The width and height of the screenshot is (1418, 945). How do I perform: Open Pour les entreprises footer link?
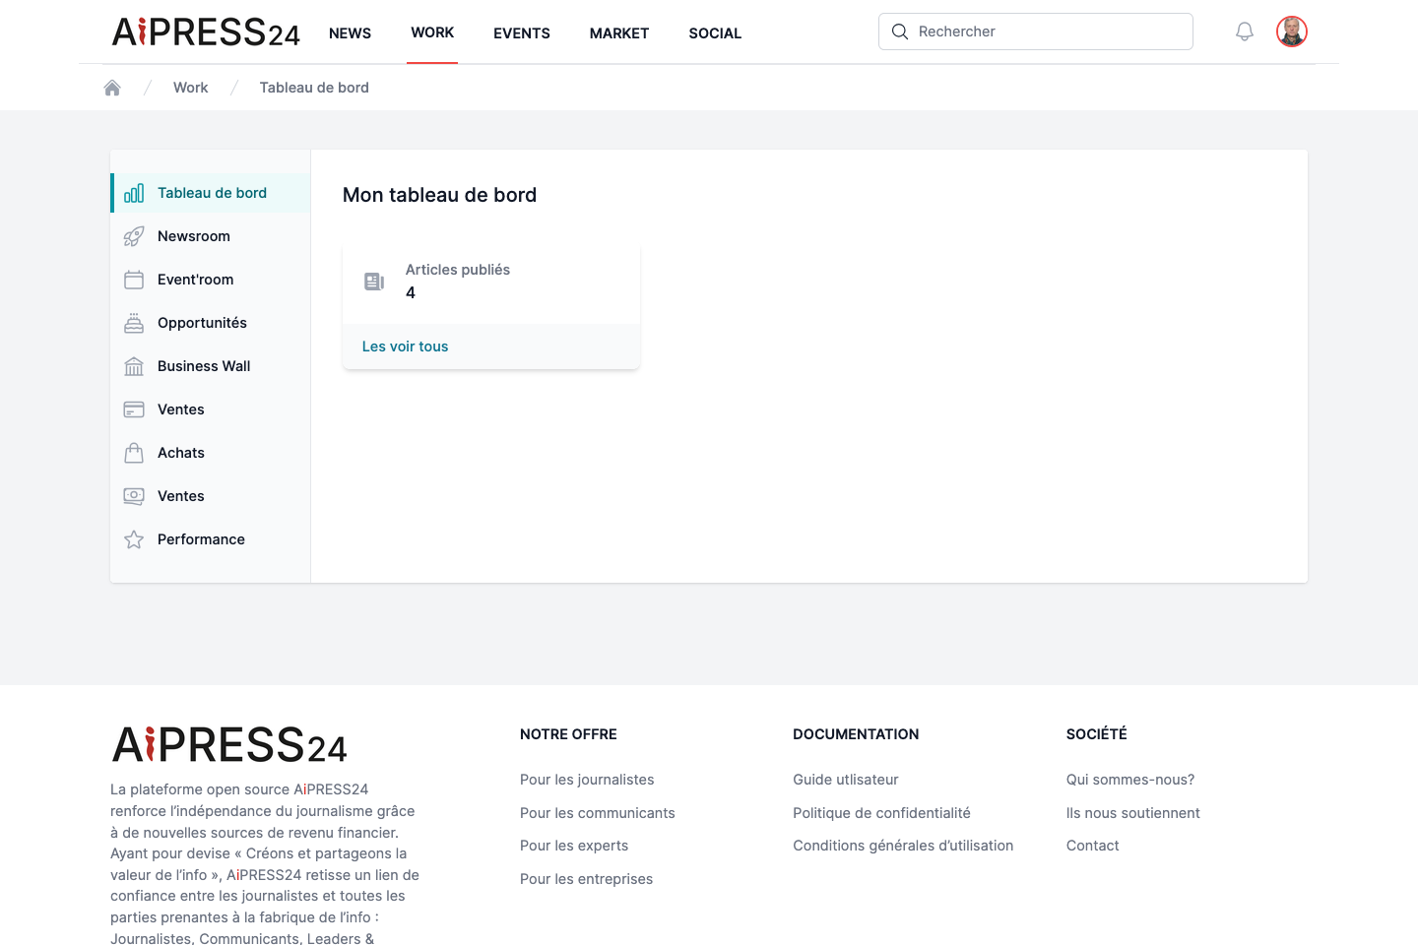tap(586, 879)
